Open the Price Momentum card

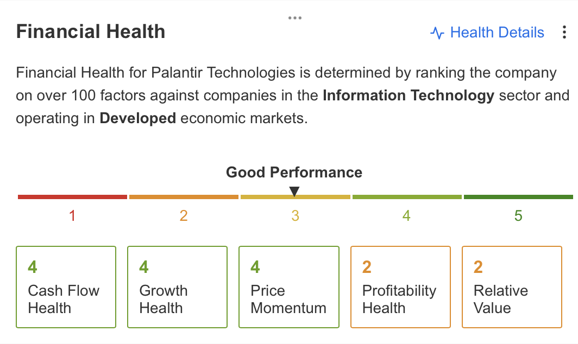[288, 287]
